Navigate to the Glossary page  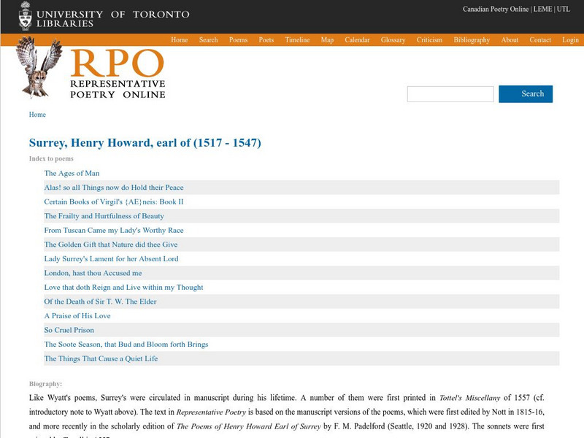point(393,40)
